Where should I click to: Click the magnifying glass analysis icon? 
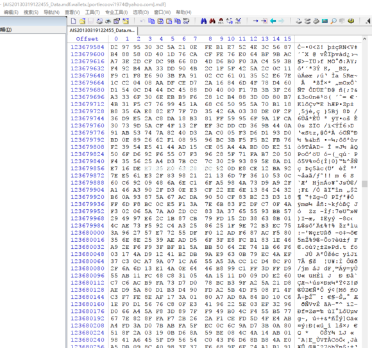[x=334, y=21]
